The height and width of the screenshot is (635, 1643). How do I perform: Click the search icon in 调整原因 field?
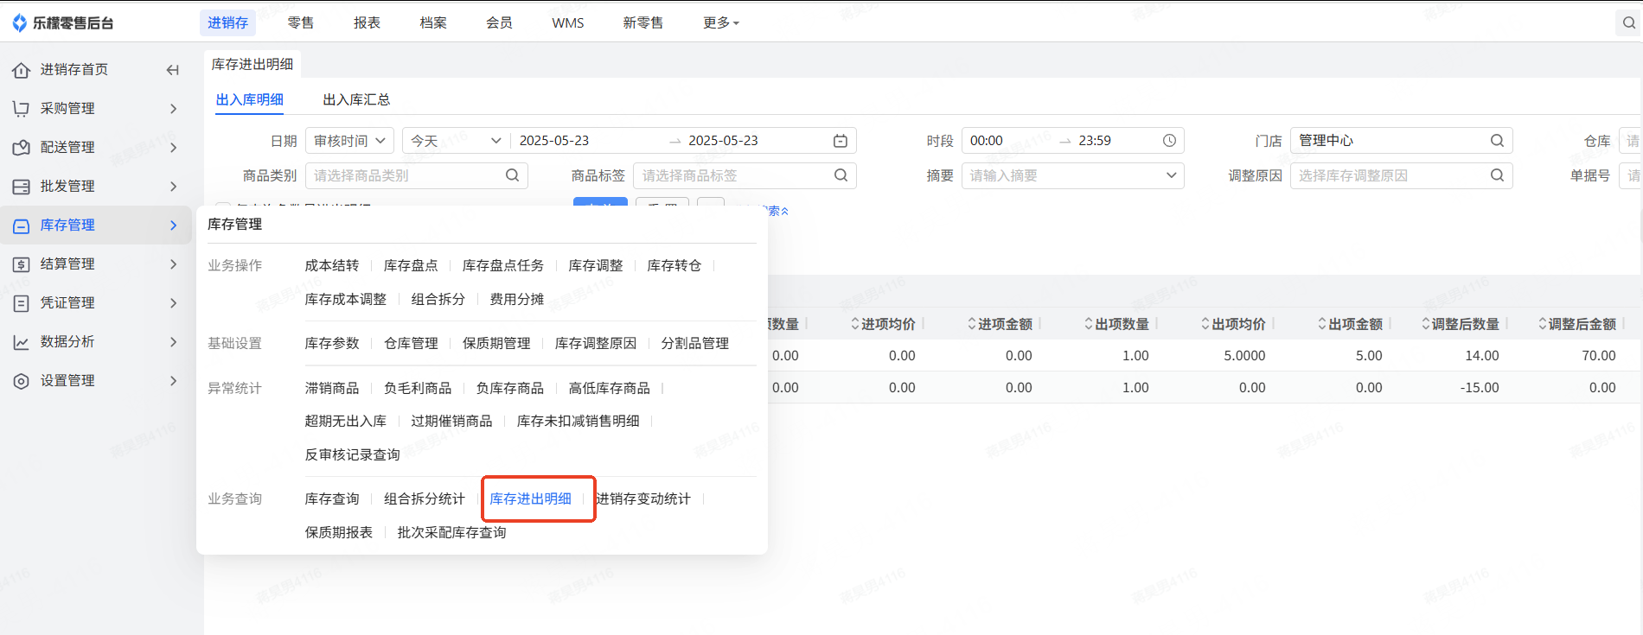tap(1497, 175)
